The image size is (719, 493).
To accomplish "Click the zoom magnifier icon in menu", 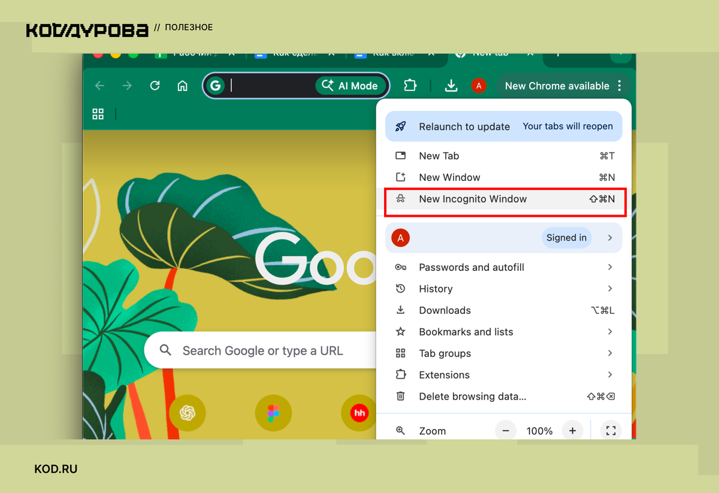I will [401, 431].
